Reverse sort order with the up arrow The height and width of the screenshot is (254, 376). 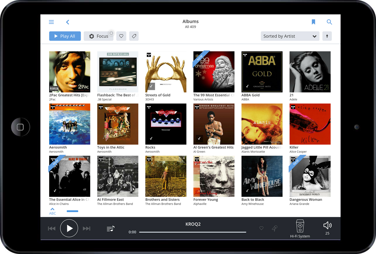[327, 36]
